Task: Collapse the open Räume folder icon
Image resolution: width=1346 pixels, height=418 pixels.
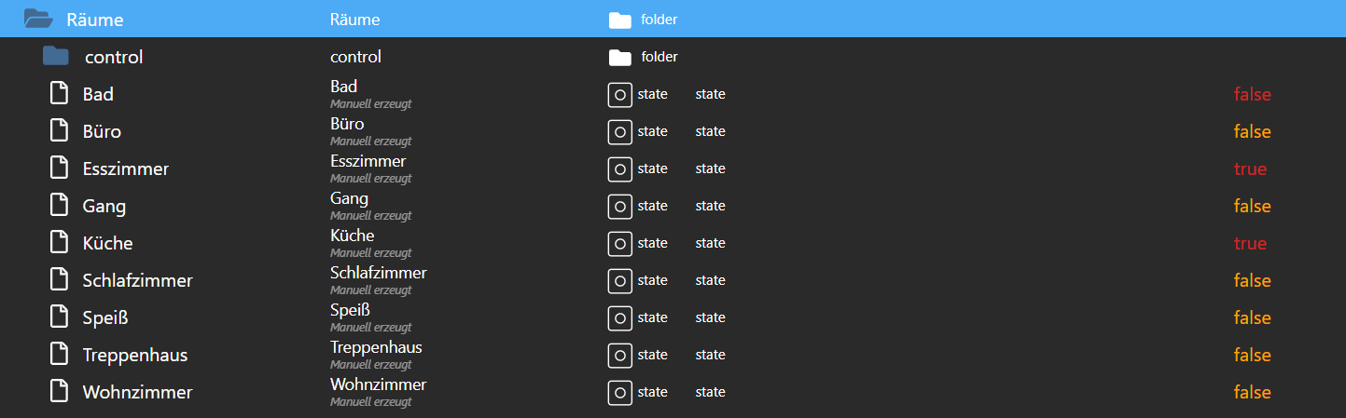Action: (37, 19)
